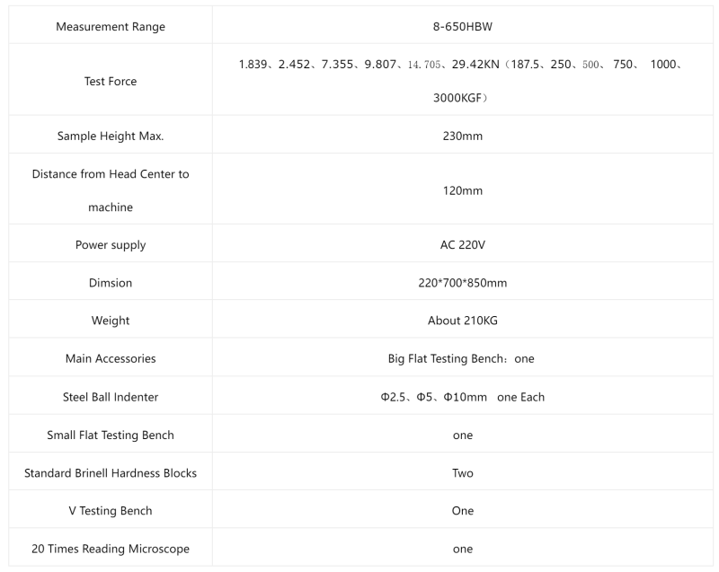The width and height of the screenshot is (719, 572).
Task: Click the Test Force row label
Action: click(x=111, y=81)
